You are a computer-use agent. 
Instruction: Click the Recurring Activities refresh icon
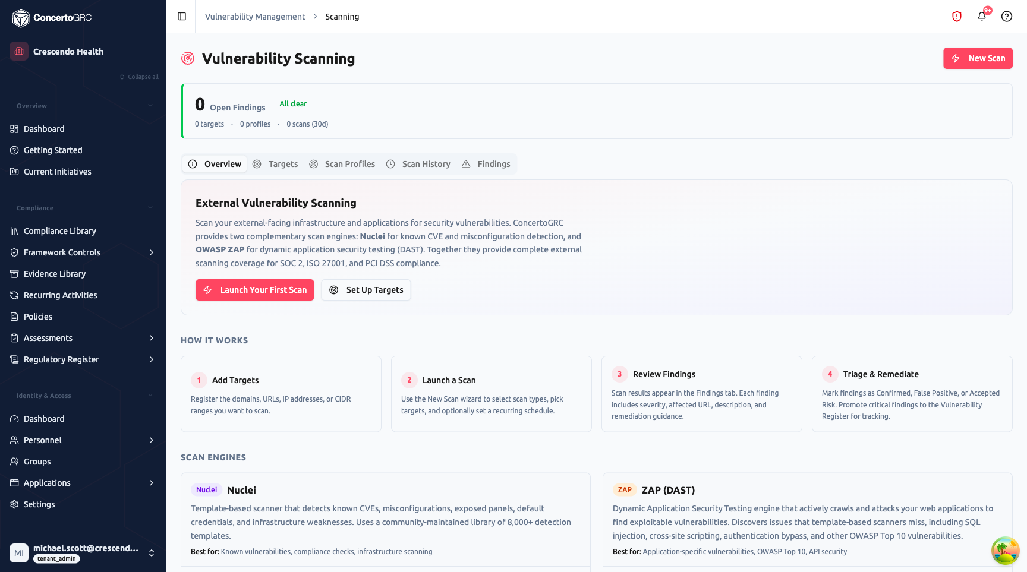point(14,295)
